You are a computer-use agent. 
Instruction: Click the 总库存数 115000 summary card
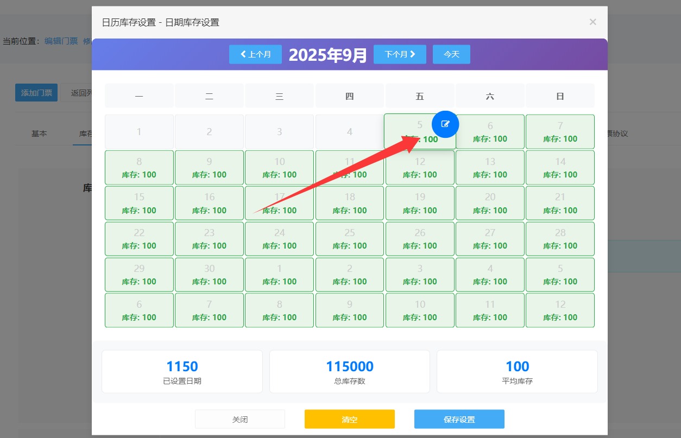349,371
